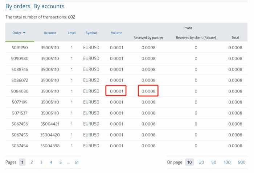Select order number 5077199

20,102
